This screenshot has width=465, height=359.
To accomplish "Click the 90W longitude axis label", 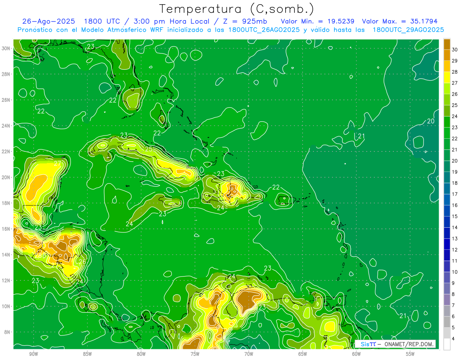I will pos(33,354).
